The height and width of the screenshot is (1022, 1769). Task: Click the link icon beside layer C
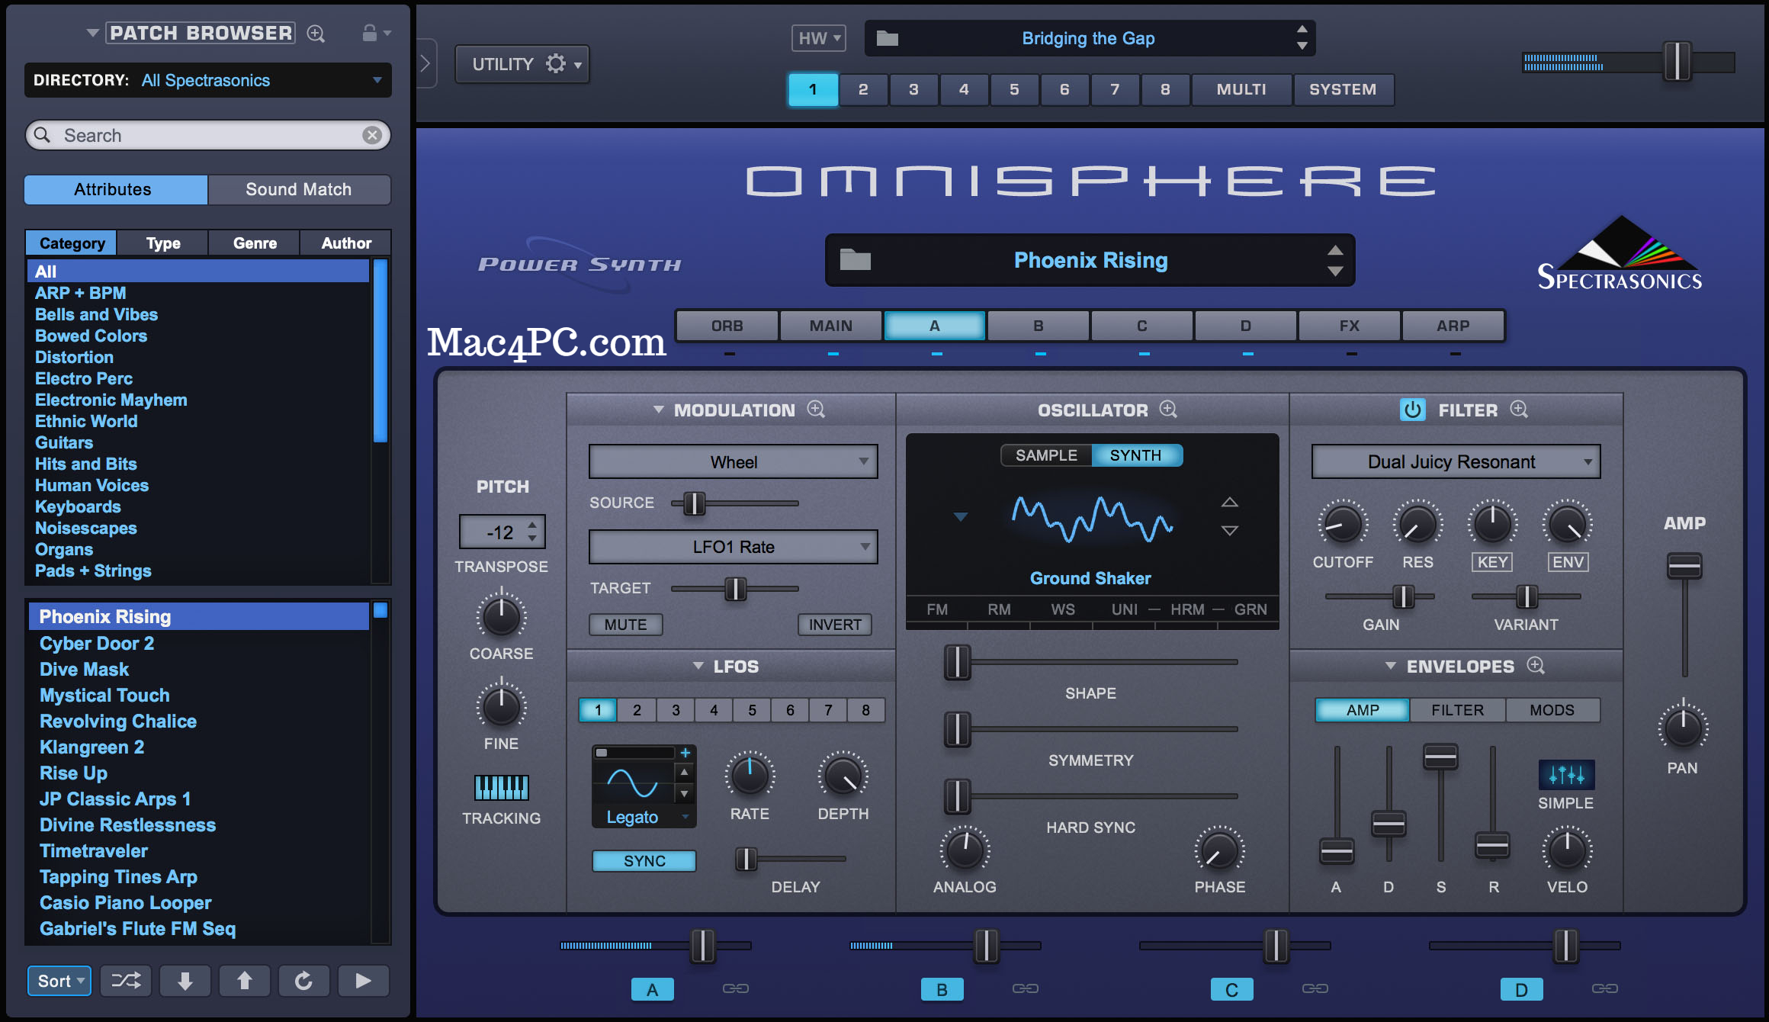pos(1315,988)
